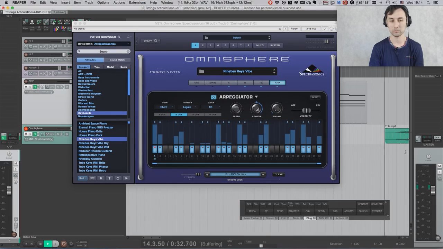Toggle the Arpeggiator power button

(x=213, y=97)
